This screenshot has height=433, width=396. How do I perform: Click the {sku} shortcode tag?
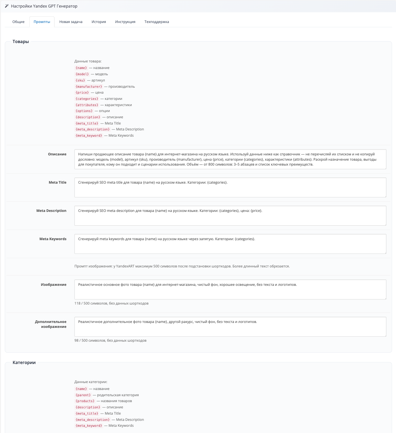(80, 80)
